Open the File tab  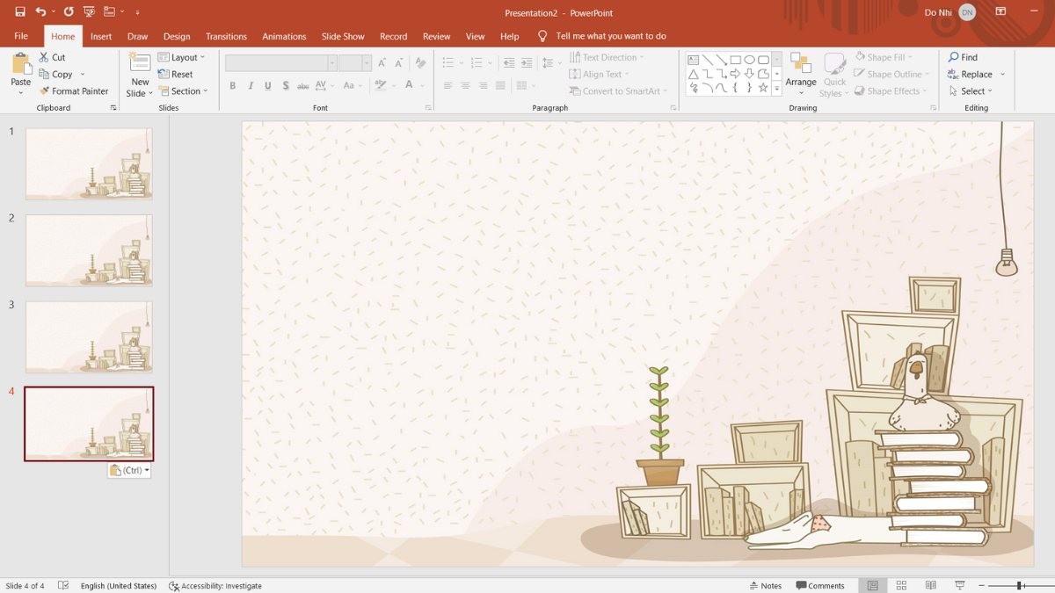pyautogui.click(x=21, y=36)
